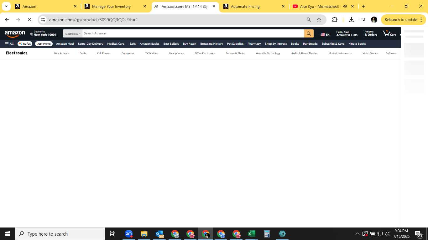
Task: Open the Calculator from the taskbar
Action: pos(267,234)
